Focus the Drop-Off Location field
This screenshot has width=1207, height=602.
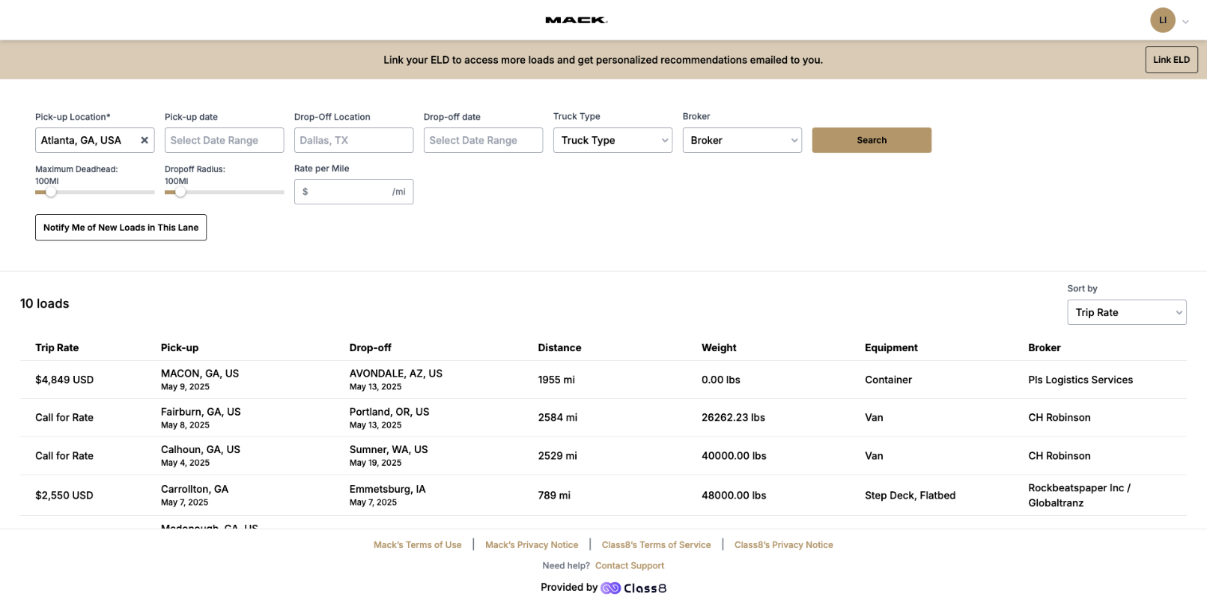[353, 140]
